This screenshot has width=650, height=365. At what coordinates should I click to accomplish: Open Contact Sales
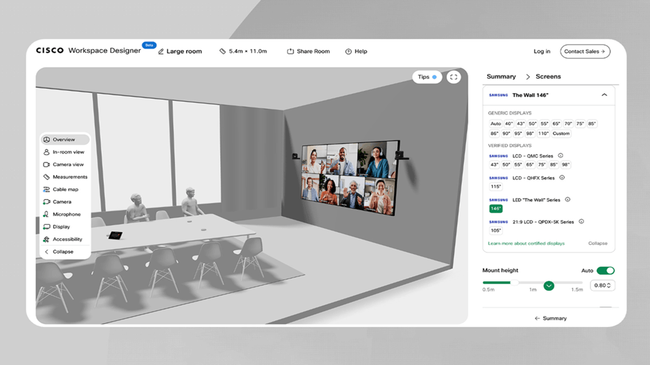(x=585, y=51)
